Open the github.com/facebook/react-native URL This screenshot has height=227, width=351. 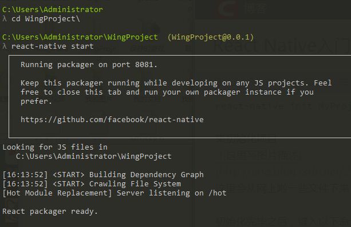click(112, 120)
